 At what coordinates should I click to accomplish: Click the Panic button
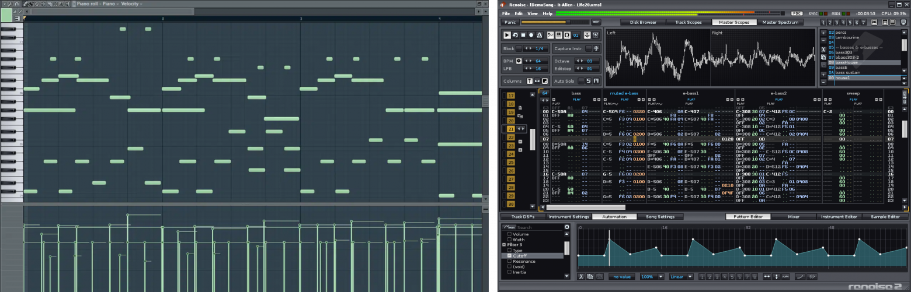coord(510,22)
